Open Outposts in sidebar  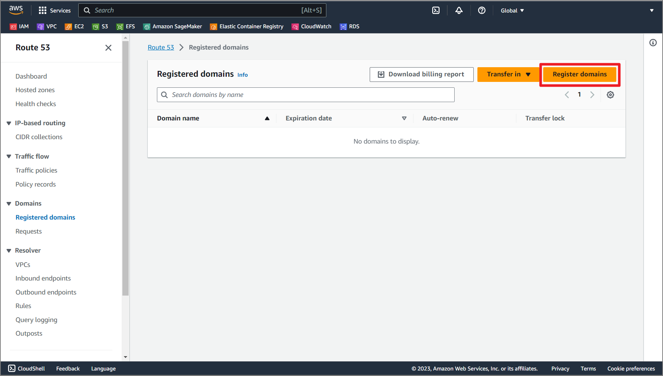point(29,333)
